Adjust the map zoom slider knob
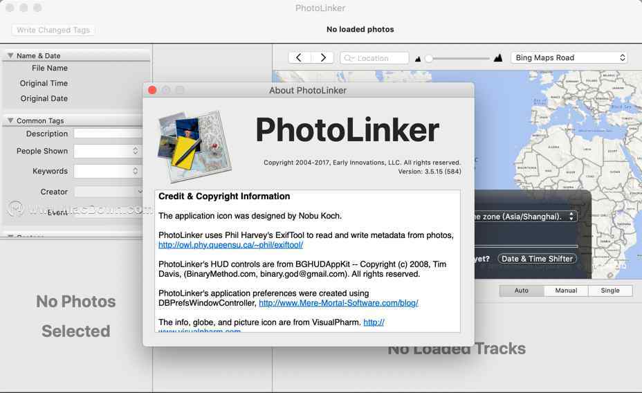Screen dimensions: 642x393 [x=429, y=59]
